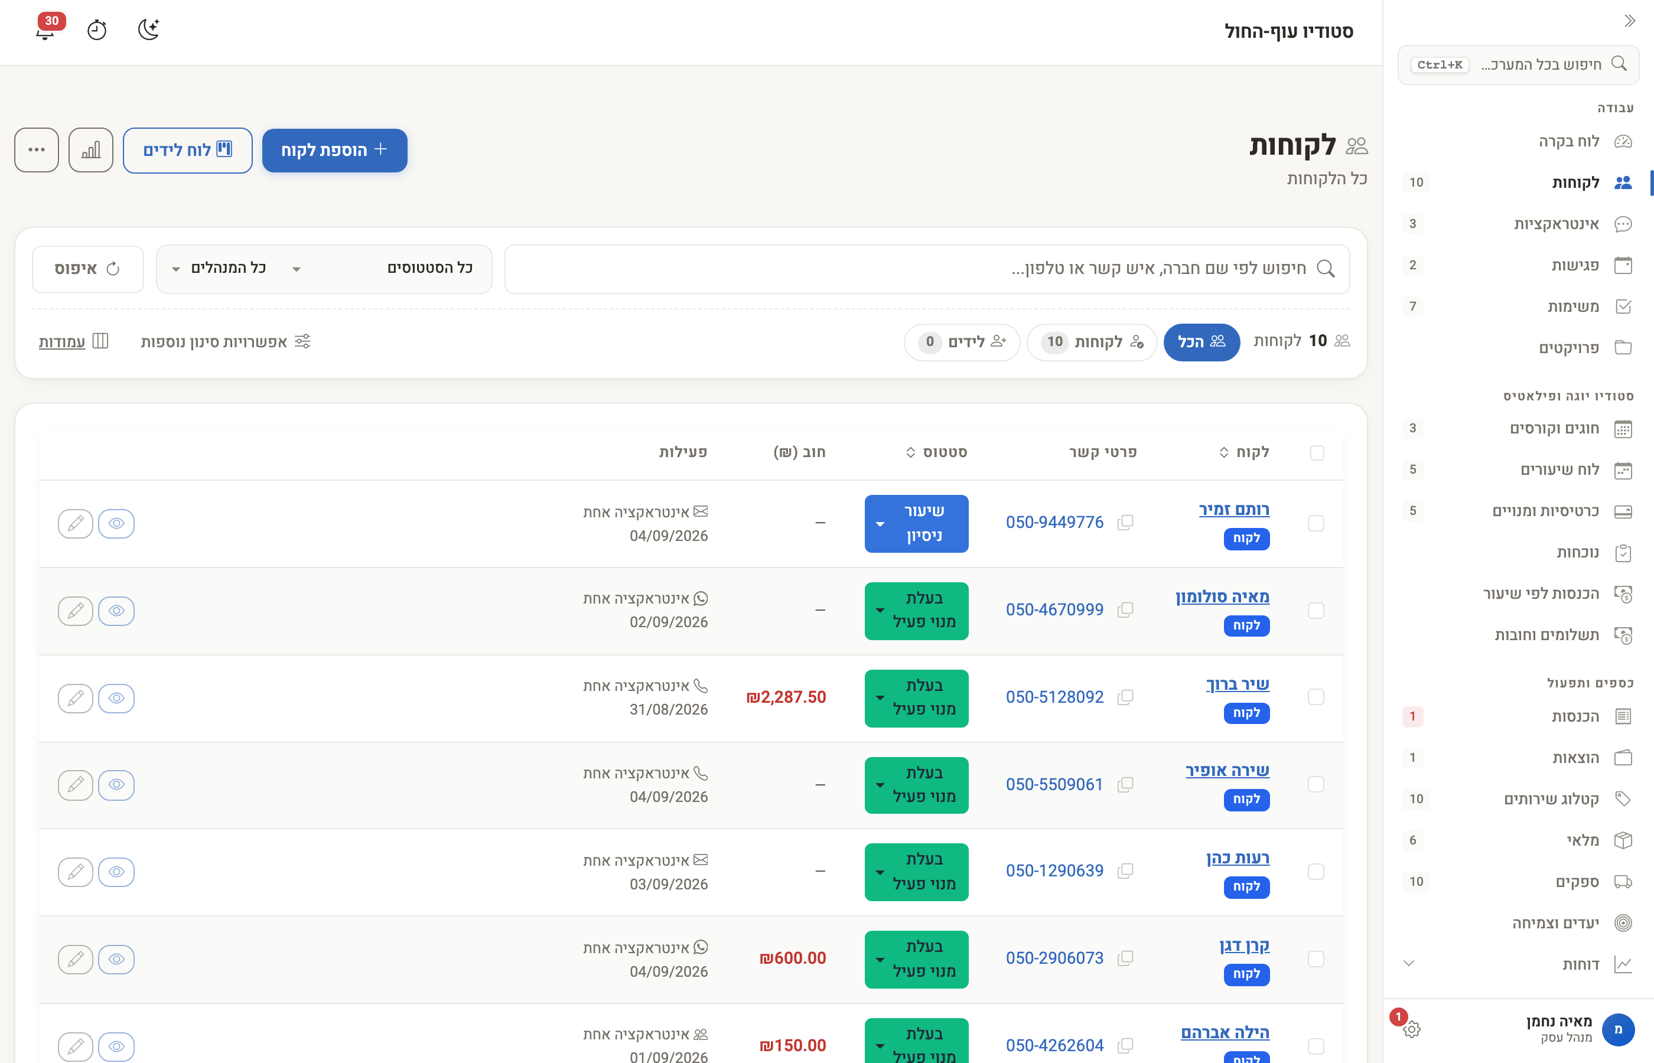The height and width of the screenshot is (1063, 1654).
Task: Check the רותם זמיר row checkbox
Action: click(x=1317, y=523)
